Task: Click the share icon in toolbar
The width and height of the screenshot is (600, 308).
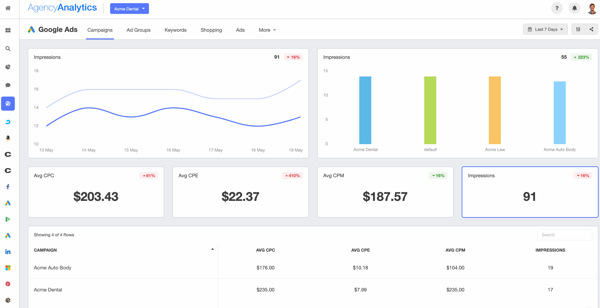Action: tap(592, 29)
